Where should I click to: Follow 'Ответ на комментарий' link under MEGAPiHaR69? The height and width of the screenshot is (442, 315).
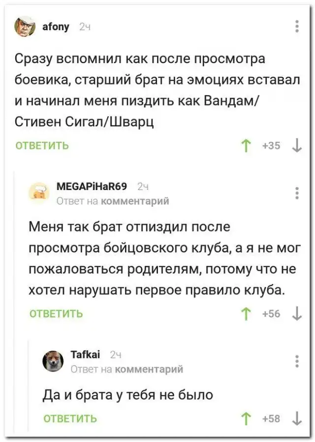113,201
